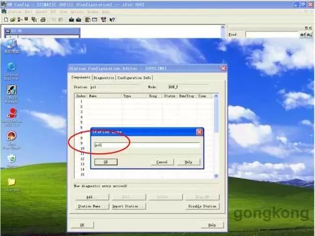Click the Download to module toolbar icon

pyautogui.click(x=71, y=20)
